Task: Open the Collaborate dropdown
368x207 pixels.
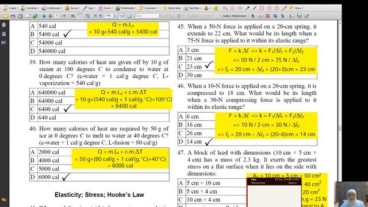Action: tap(52, 8)
